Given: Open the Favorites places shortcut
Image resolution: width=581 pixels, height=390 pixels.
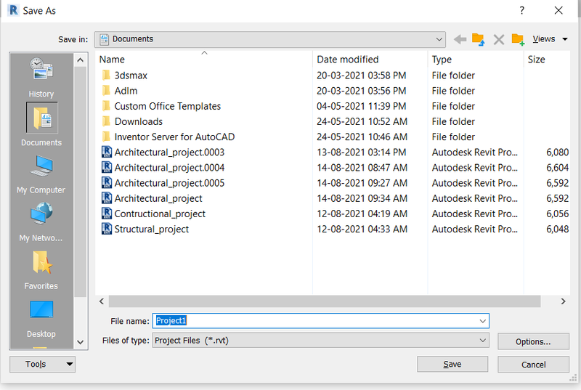Looking at the screenshot, I should 41,270.
